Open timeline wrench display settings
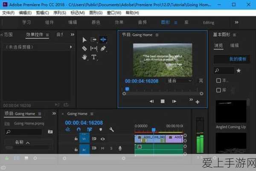 [x=111, y=130]
